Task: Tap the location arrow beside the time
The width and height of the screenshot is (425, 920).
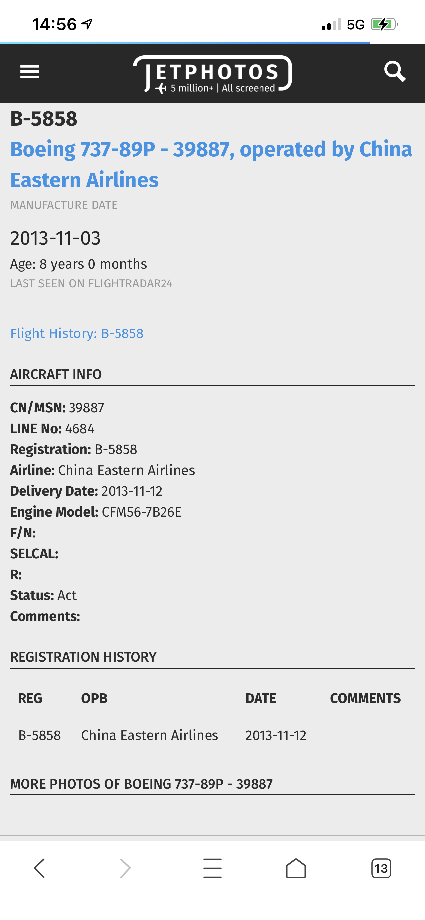Action: pos(87,24)
